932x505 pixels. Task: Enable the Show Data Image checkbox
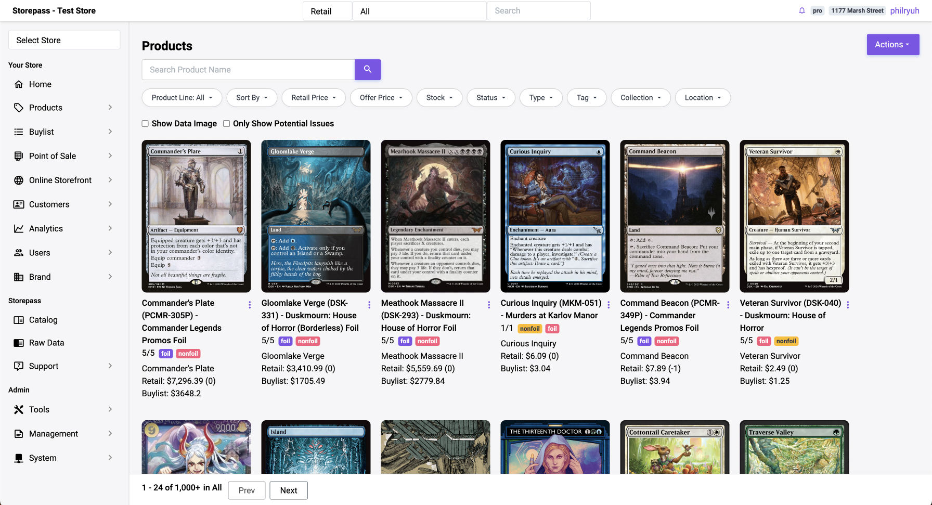coord(145,124)
